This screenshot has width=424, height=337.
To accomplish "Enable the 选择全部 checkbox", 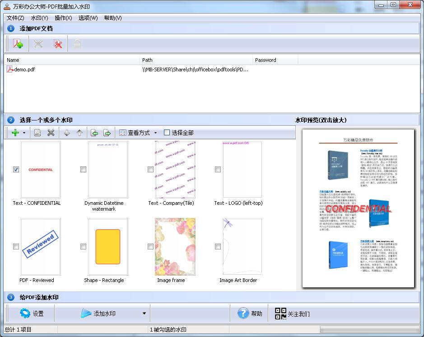I will tap(167, 133).
